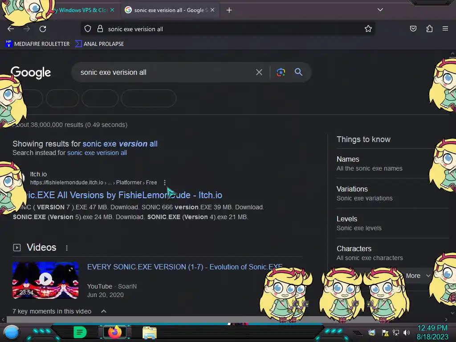The width and height of the screenshot is (456, 342).
Task: Click the vertical scrollbar up arrow
Action: click(x=452, y=53)
